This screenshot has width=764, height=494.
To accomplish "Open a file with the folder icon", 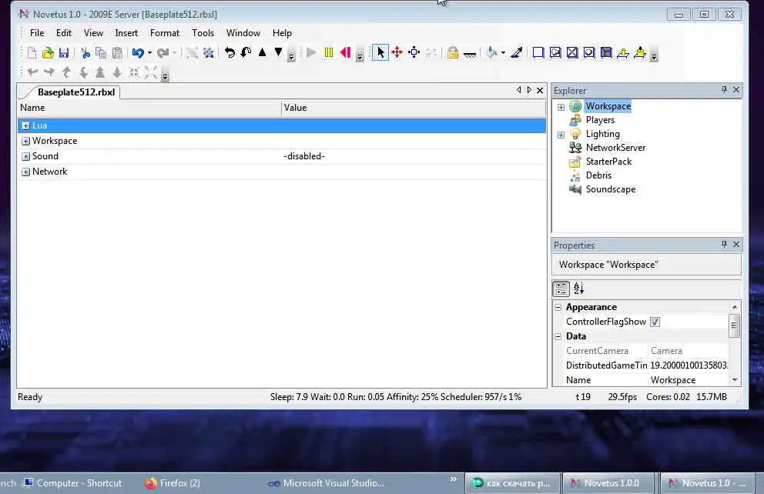I will tap(48, 52).
